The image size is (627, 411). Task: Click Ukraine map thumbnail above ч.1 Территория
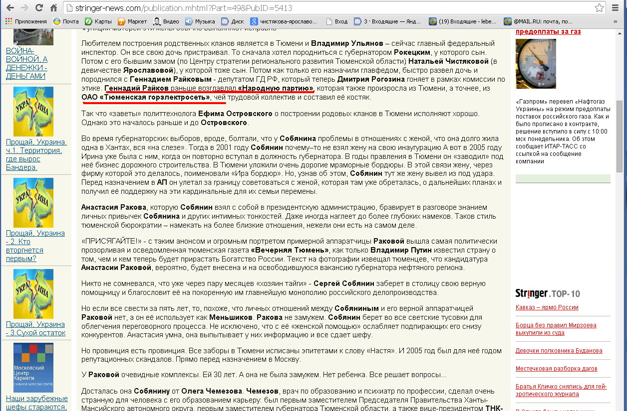coord(33,112)
